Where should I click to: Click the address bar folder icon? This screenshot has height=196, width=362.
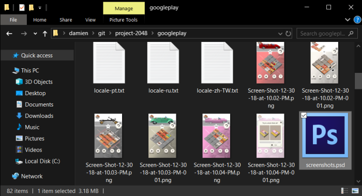56,33
